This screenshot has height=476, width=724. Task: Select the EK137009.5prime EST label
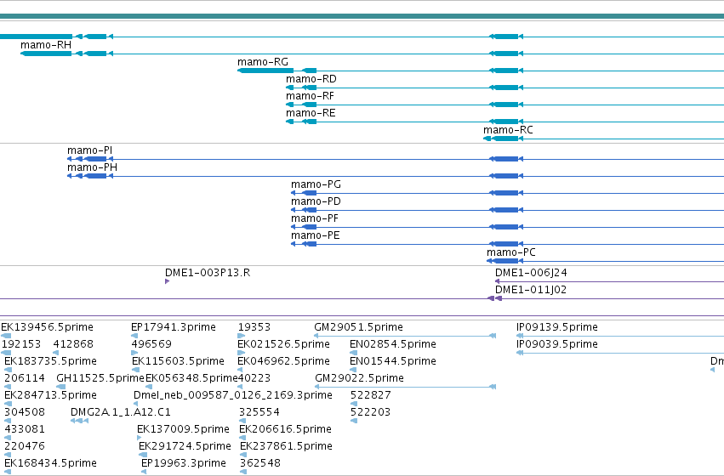[x=183, y=429]
